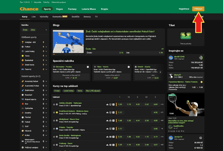Switch to the Vegas section
The height and width of the screenshot is (151, 223).
coord(59,9)
